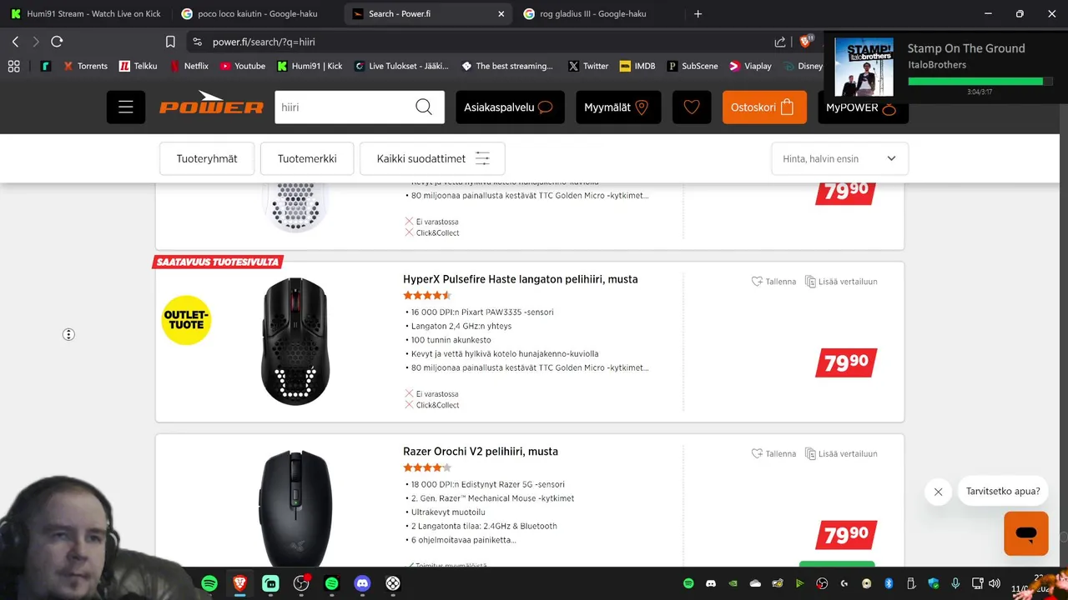This screenshot has width=1068, height=600.
Task: Open Razer Orochi V2 pelihiiri product link
Action: click(481, 452)
